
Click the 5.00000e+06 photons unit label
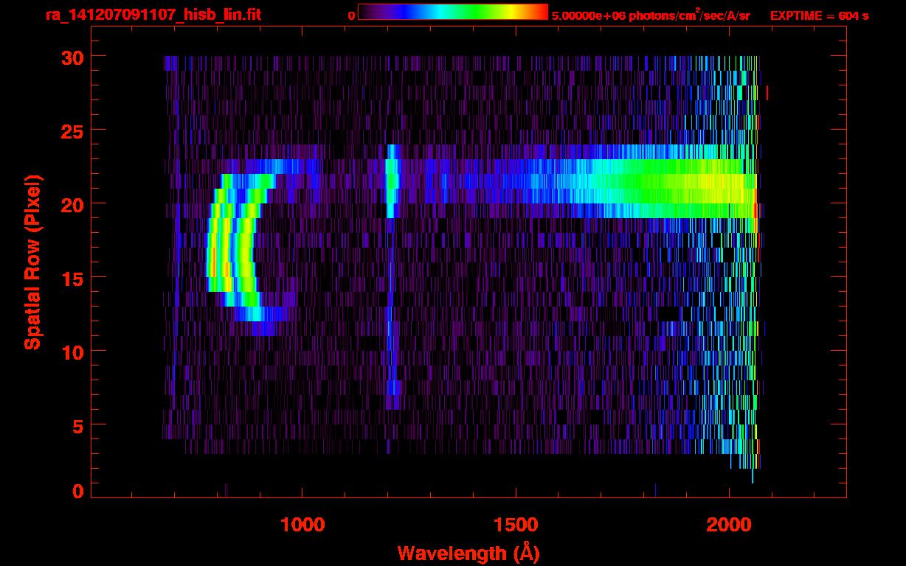click(x=651, y=15)
